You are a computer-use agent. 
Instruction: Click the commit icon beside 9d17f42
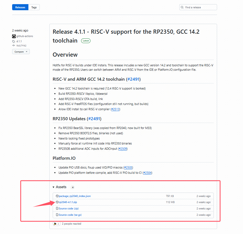14,46
